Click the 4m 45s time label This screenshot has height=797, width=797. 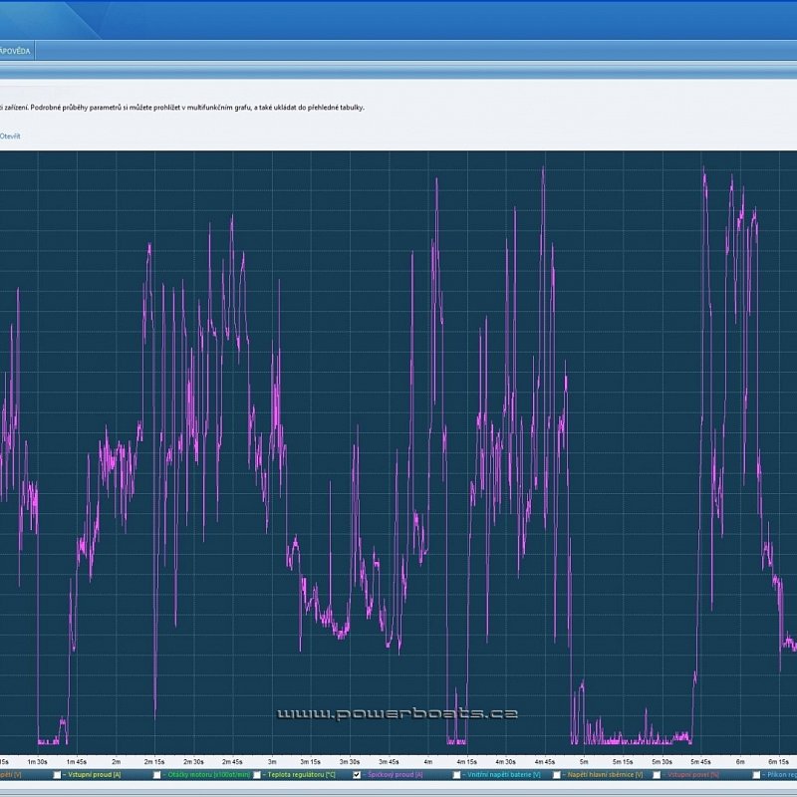click(545, 760)
